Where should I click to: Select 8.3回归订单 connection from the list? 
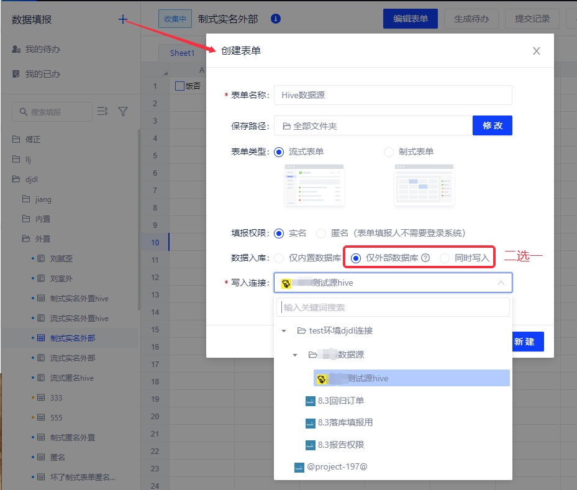pyautogui.click(x=340, y=401)
